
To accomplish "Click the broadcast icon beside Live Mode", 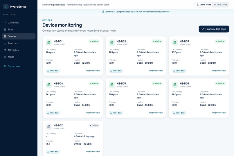I will pyautogui.click(x=215, y=5).
